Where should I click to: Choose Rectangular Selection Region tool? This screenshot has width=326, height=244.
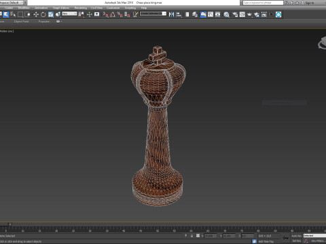(x=20, y=14)
